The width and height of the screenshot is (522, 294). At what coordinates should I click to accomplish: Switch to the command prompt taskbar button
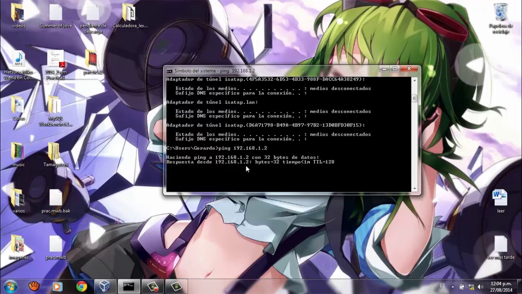129,286
